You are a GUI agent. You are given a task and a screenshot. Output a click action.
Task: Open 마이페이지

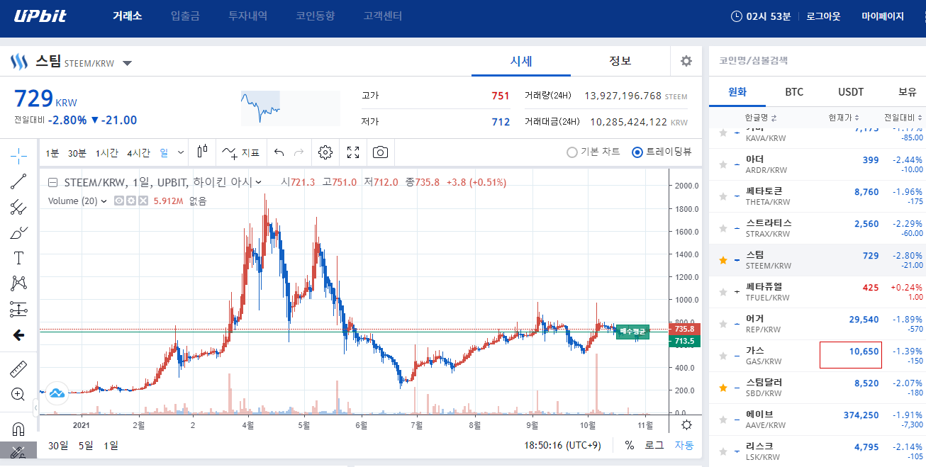883,16
